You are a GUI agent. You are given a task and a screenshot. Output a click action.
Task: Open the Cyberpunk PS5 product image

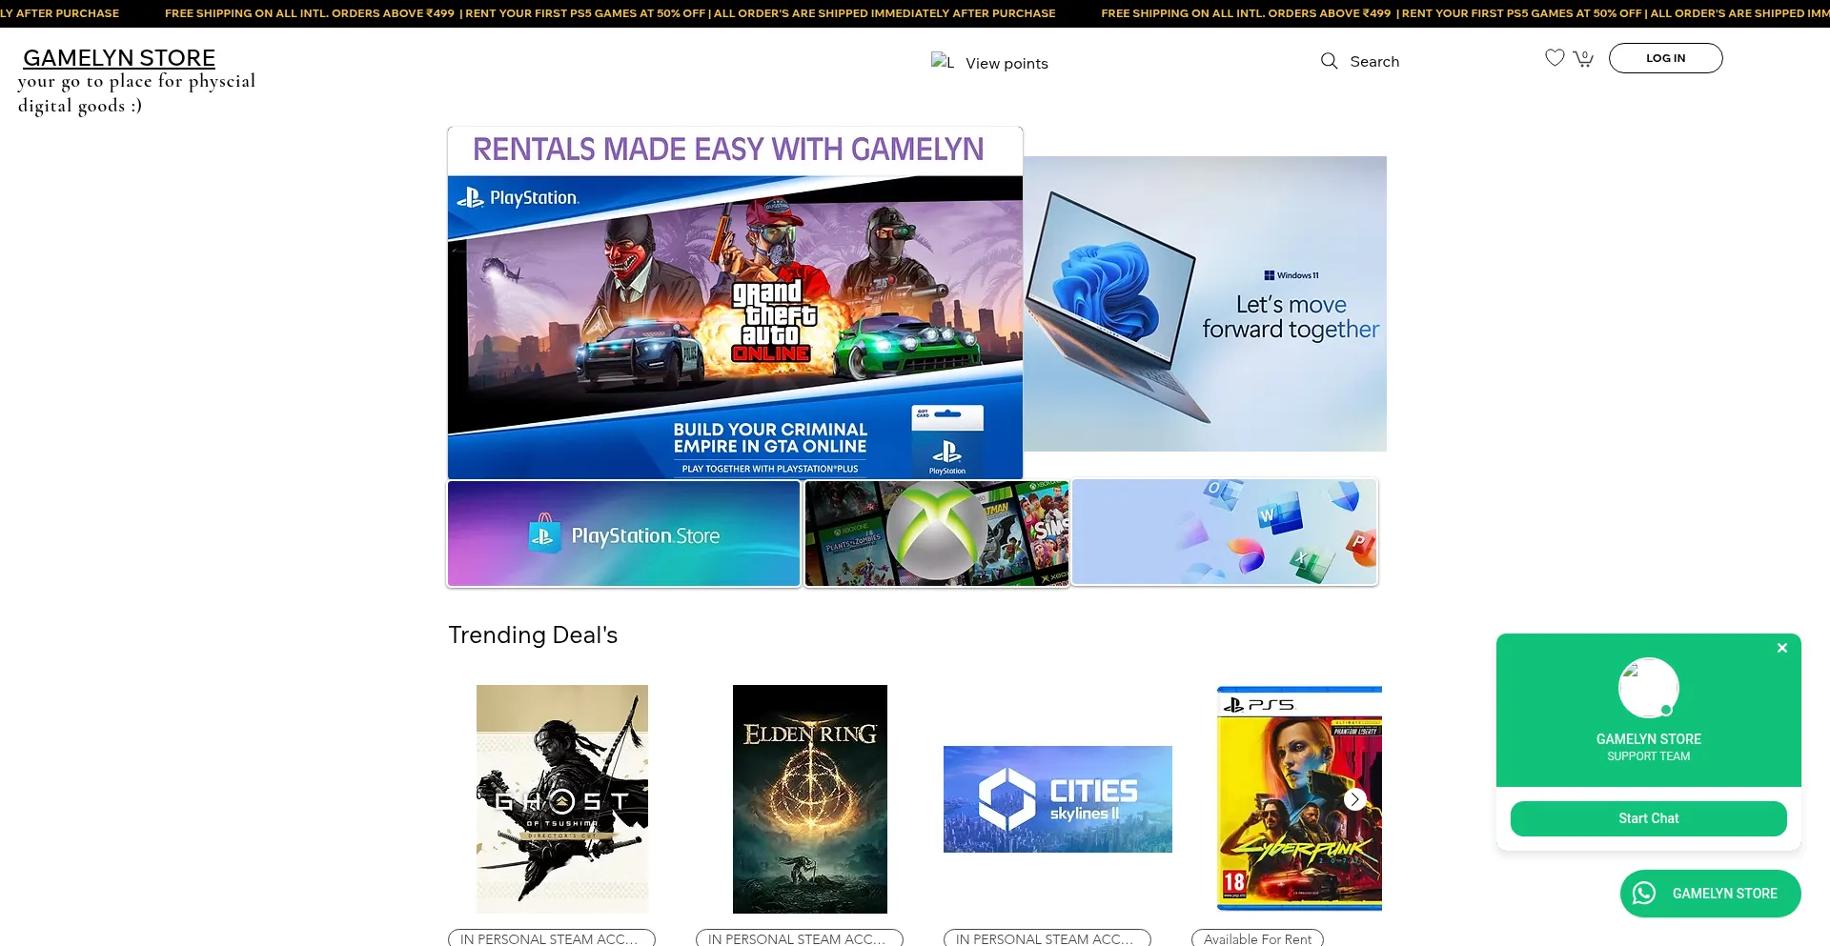point(1299,799)
